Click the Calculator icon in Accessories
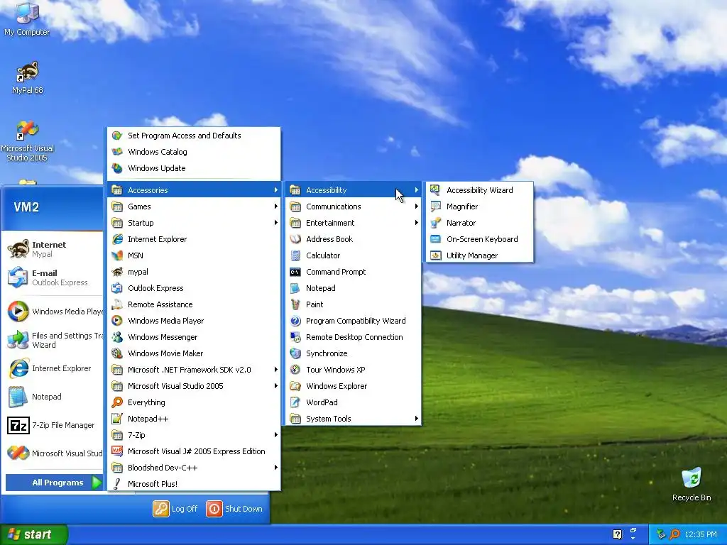 point(295,255)
